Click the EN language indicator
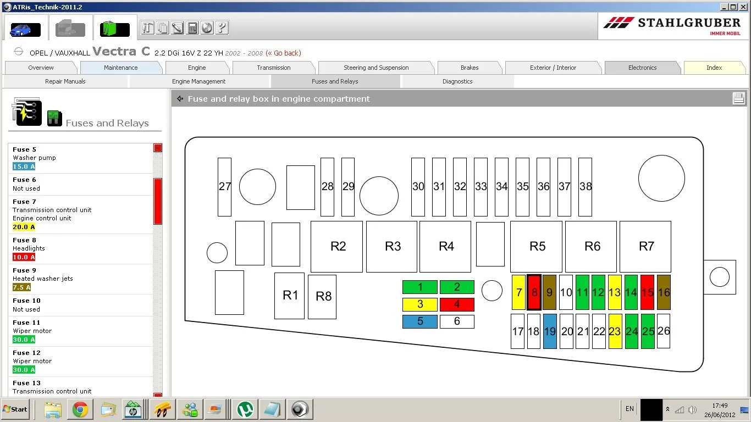Viewport: 751px width, 422px height. [629, 409]
